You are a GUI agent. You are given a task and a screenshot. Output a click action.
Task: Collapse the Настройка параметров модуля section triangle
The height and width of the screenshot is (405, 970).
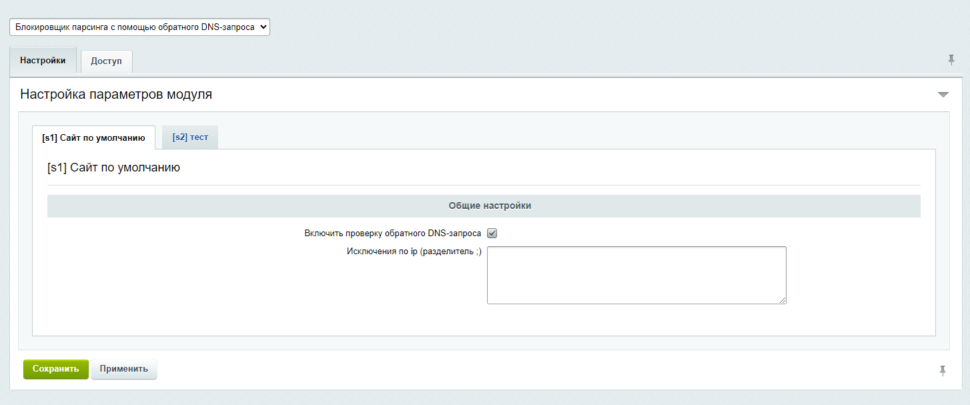pos(943,95)
